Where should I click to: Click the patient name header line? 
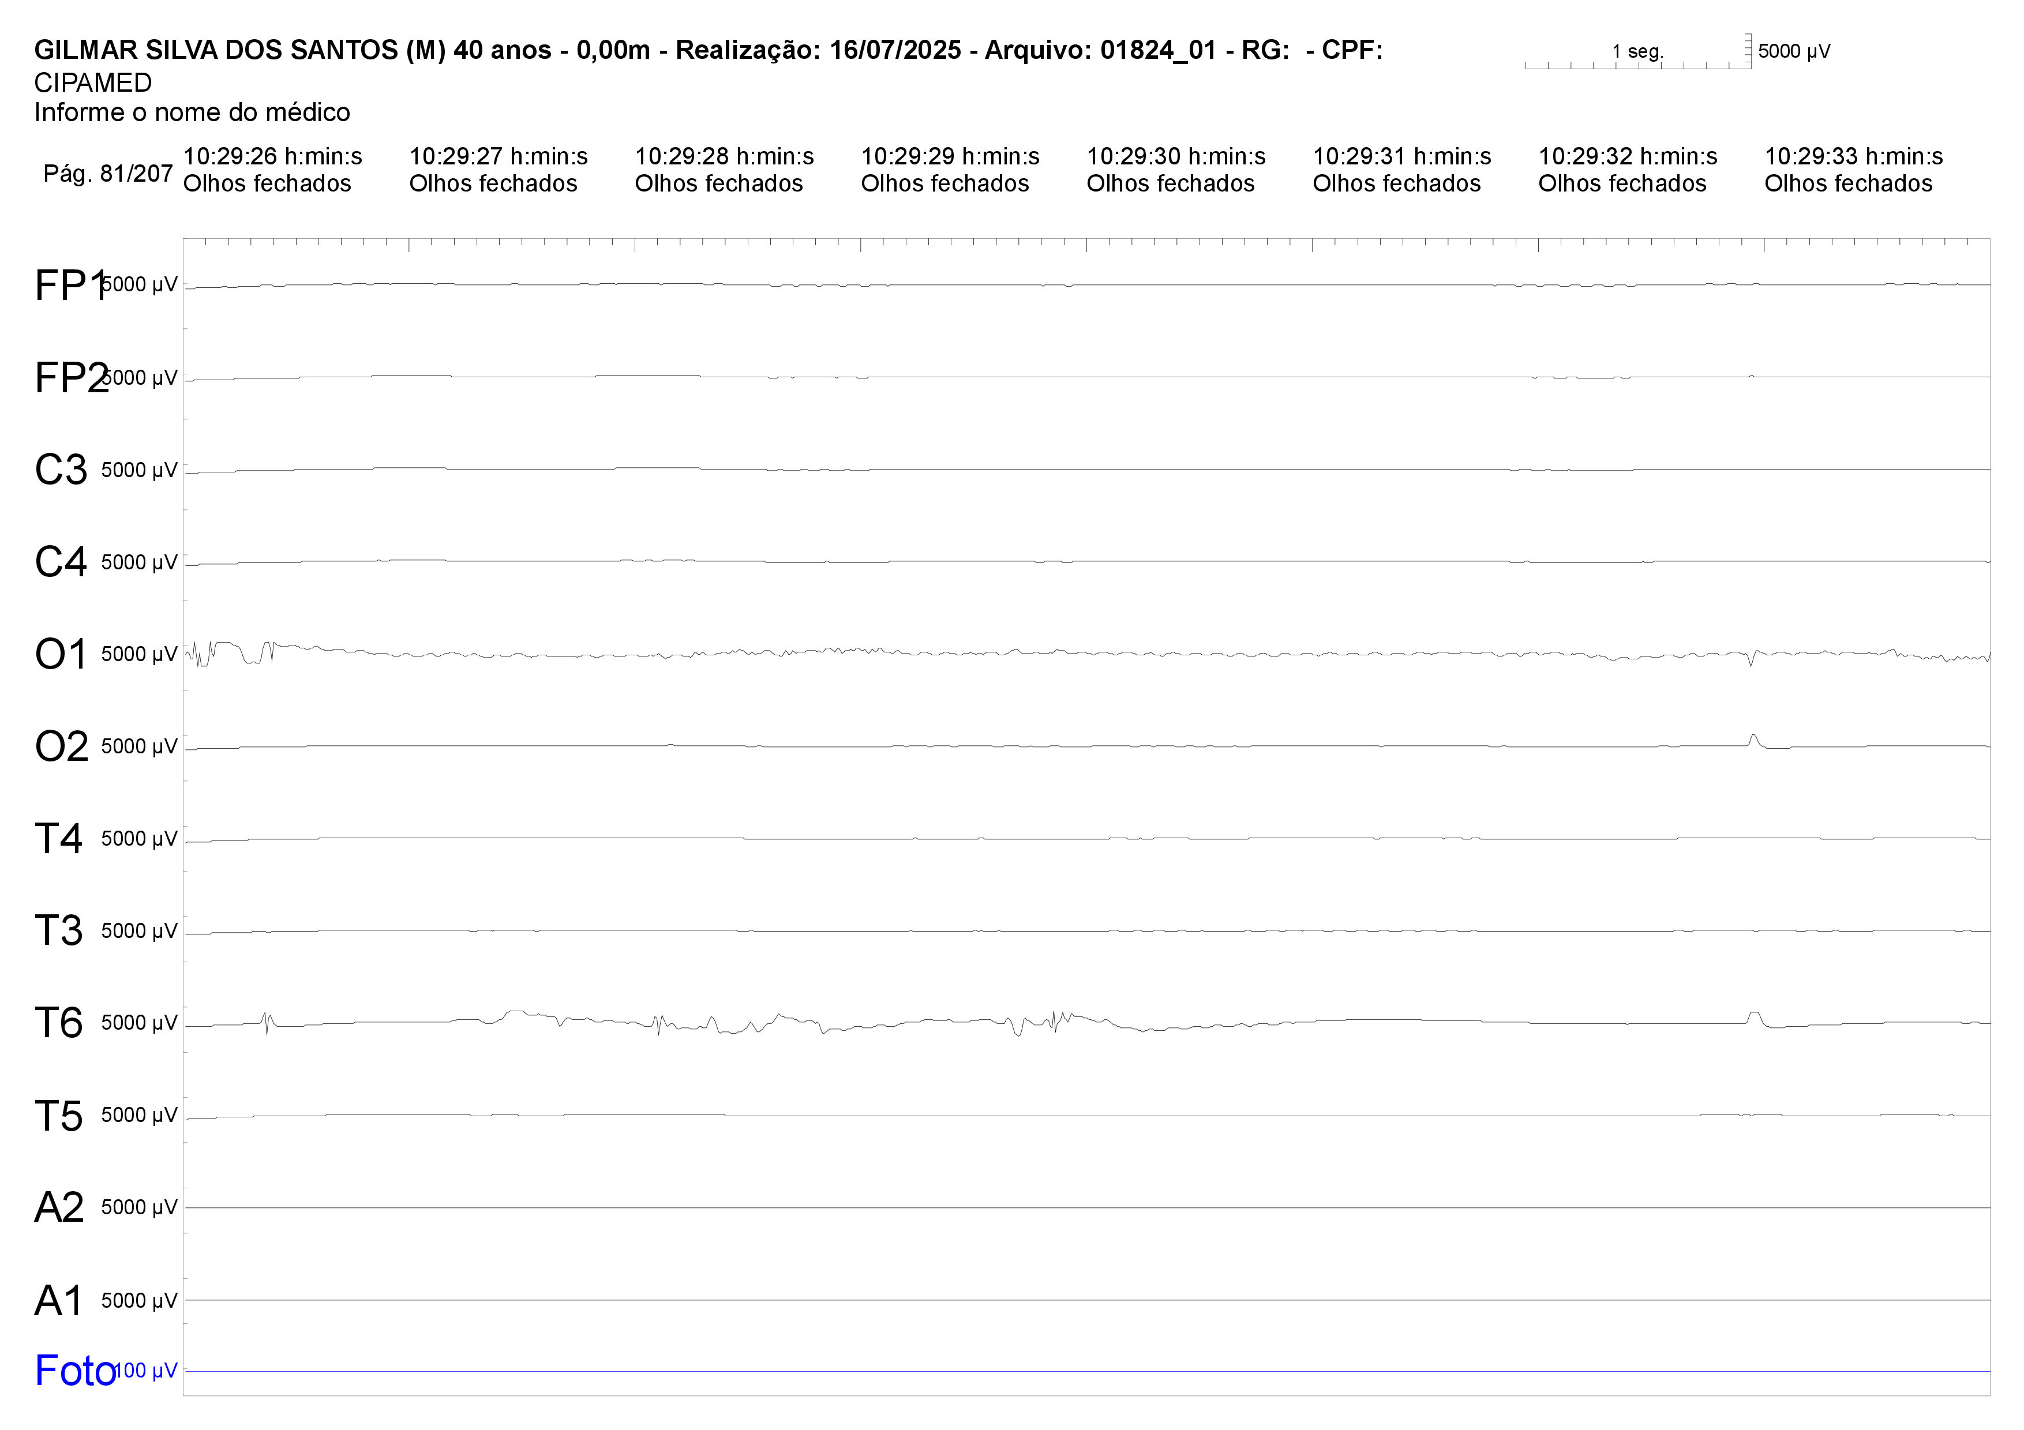tap(708, 50)
